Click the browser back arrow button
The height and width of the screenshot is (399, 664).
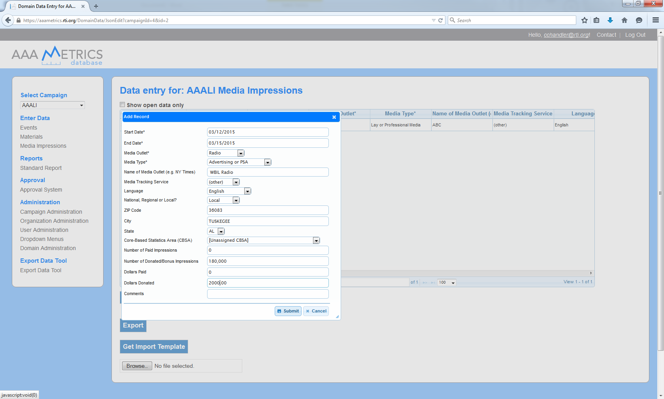8,20
